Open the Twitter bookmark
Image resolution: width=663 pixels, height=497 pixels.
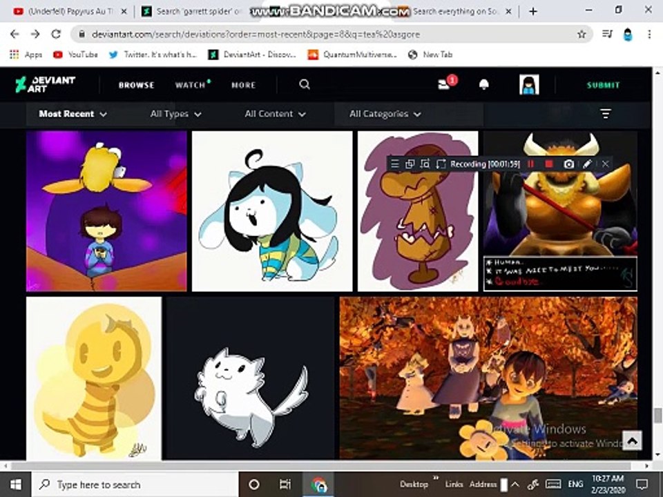(x=153, y=55)
